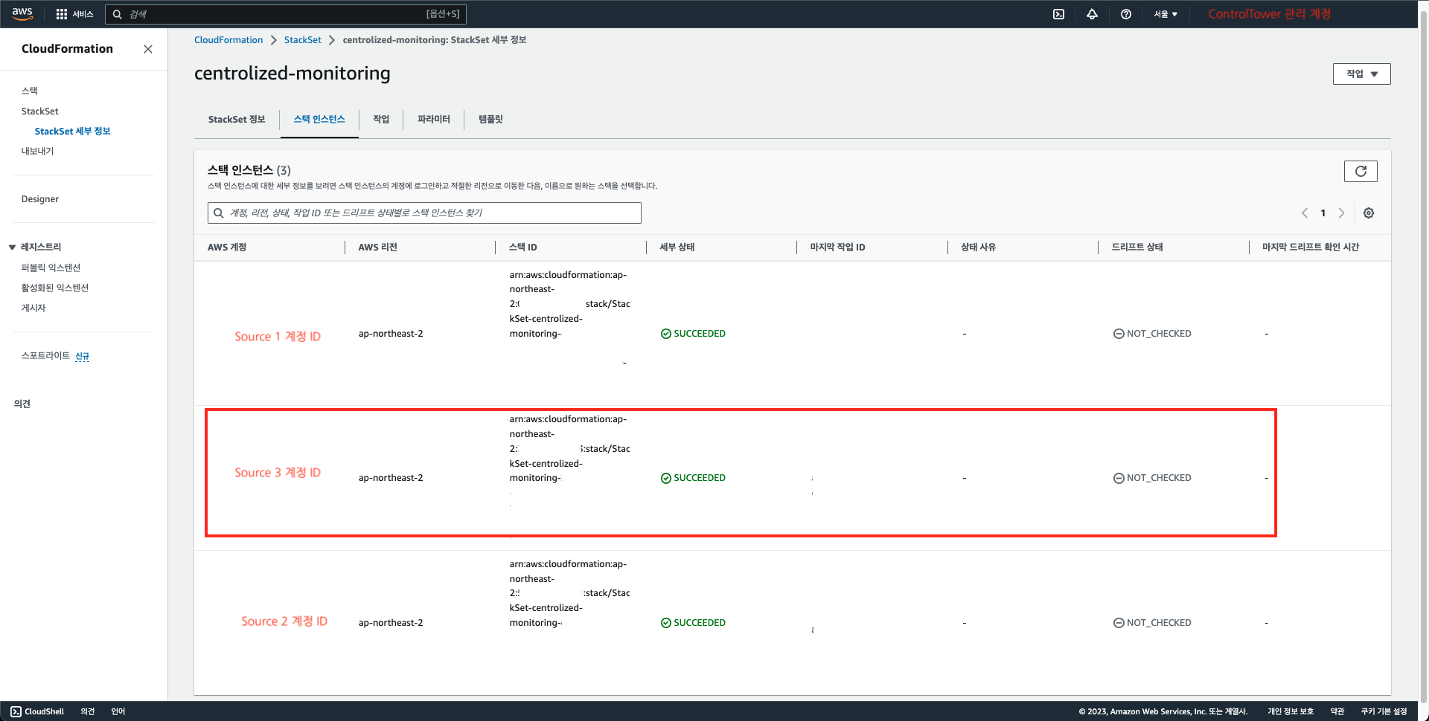Open table preferences gear icon

(1368, 213)
